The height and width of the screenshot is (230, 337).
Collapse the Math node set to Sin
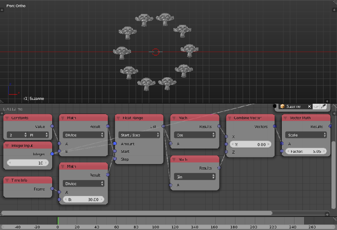tap(174, 159)
